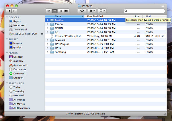The width and height of the screenshot is (172, 121).
Task: Toggle the toolbar with the pill button
Action: pyautogui.click(x=163, y=6)
